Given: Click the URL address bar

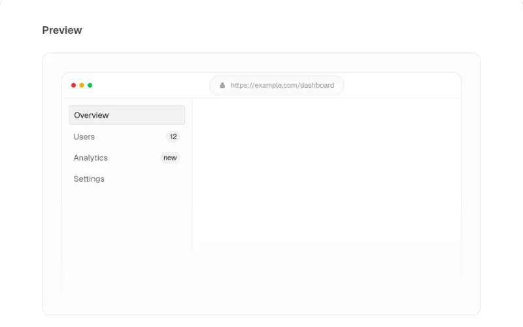Looking at the screenshot, I should pyautogui.click(x=277, y=86).
